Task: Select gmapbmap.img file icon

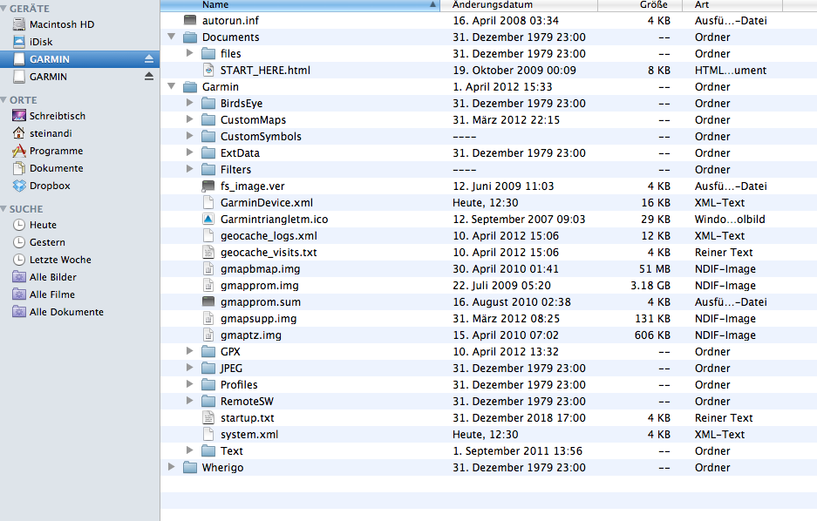Action: [x=208, y=268]
